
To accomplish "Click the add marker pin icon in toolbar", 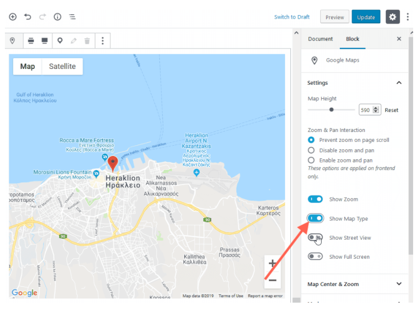I will 60,41.
